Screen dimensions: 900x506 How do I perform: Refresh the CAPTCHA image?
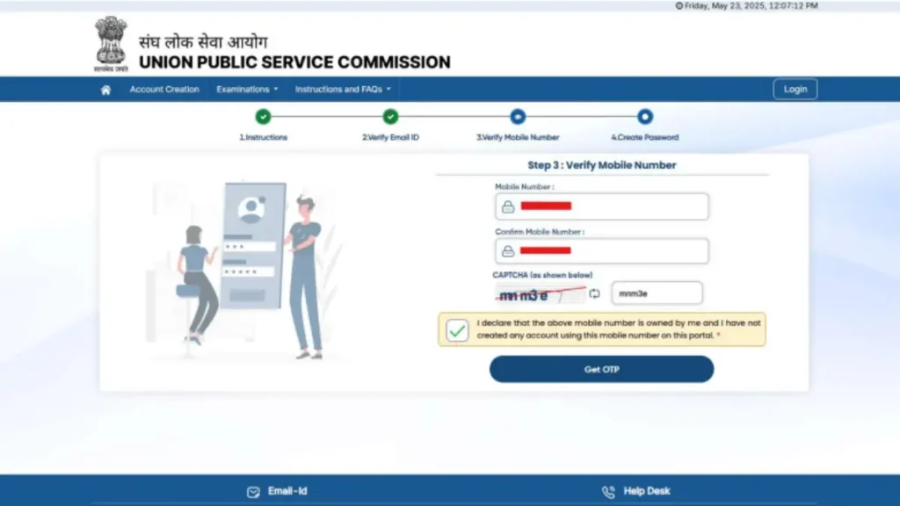594,293
